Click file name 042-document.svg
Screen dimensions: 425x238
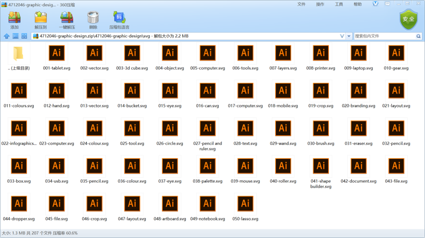pos(358,181)
